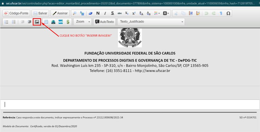Image resolution: width=260 pixels, height=132 pixels.
Task: Toggle italic formatting
Action: pos(105,13)
